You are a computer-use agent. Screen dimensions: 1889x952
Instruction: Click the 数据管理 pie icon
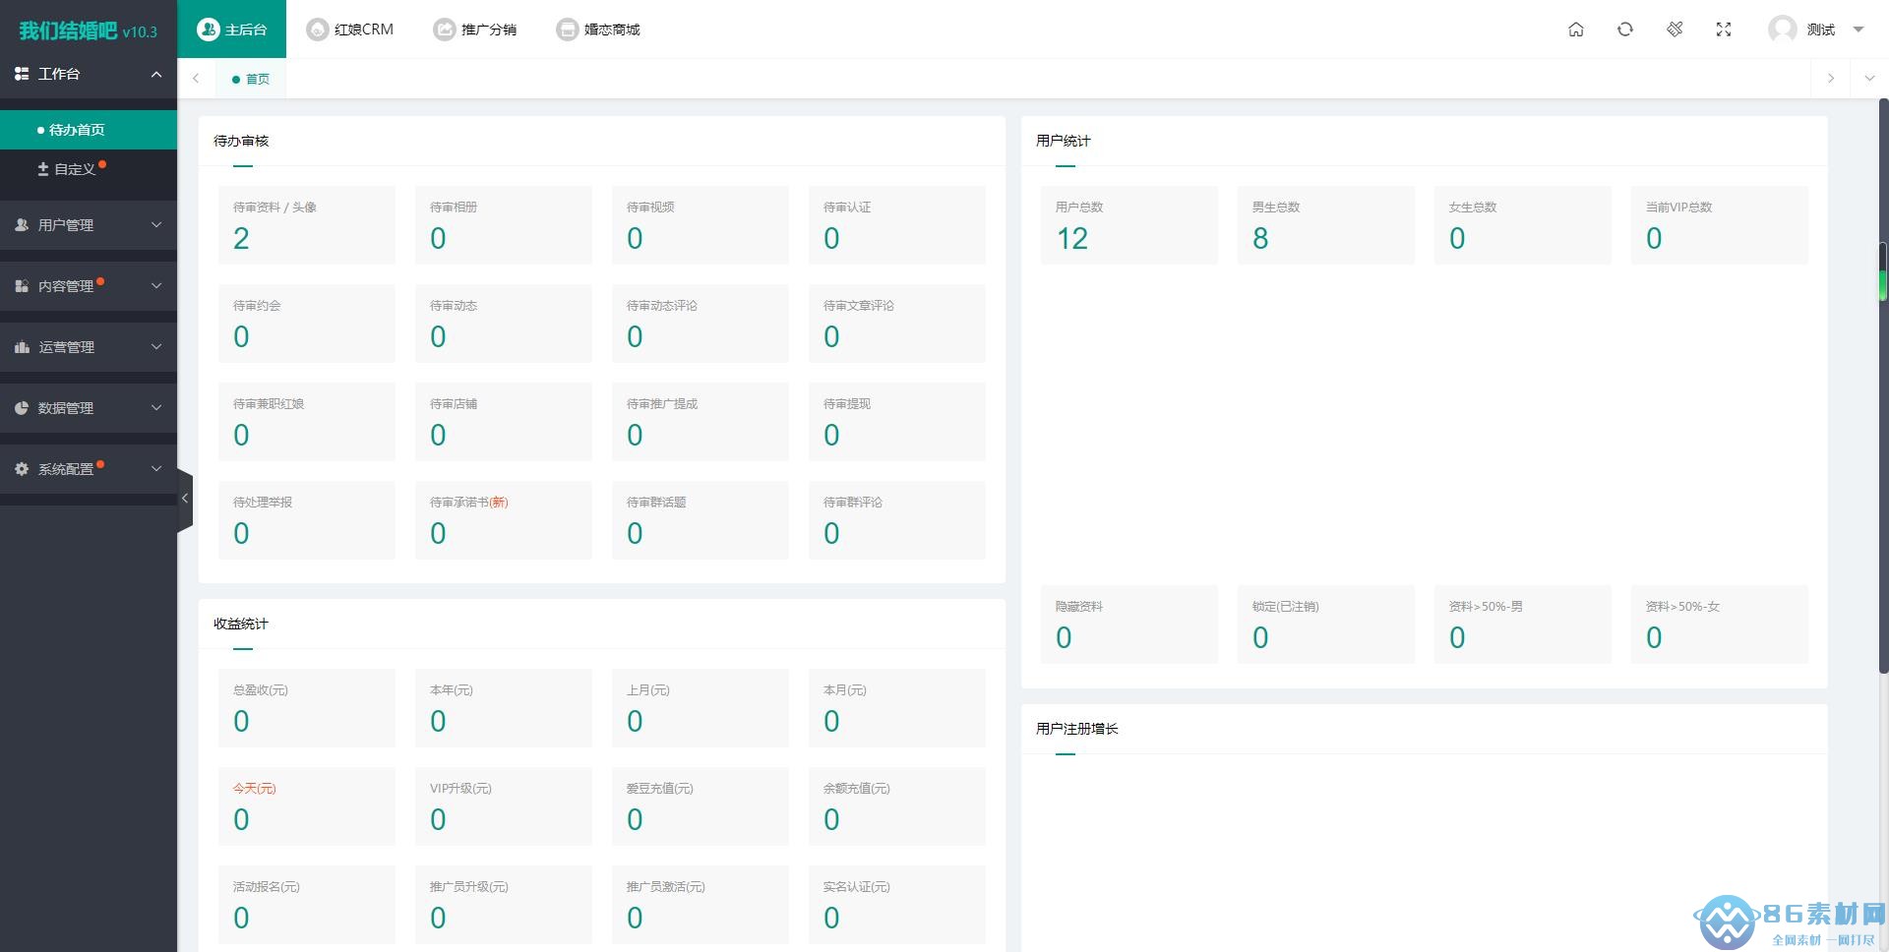click(x=22, y=408)
